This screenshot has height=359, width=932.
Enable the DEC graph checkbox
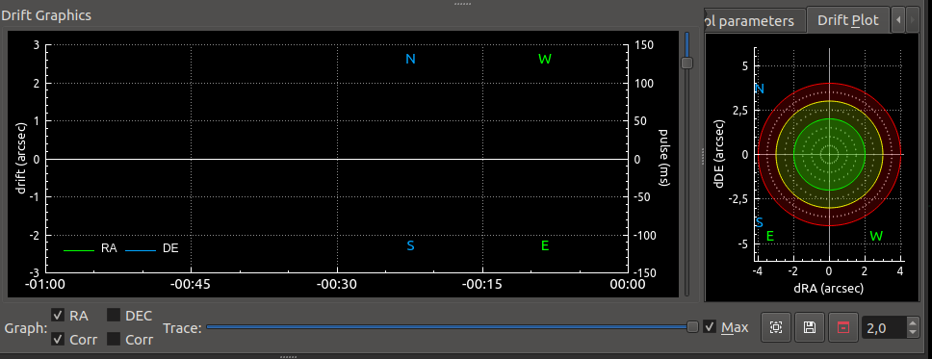coord(114,315)
